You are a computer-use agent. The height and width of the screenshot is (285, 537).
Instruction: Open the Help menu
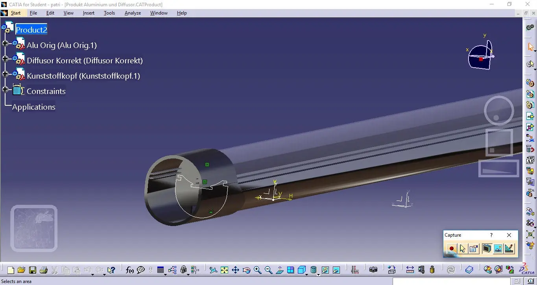tap(182, 13)
